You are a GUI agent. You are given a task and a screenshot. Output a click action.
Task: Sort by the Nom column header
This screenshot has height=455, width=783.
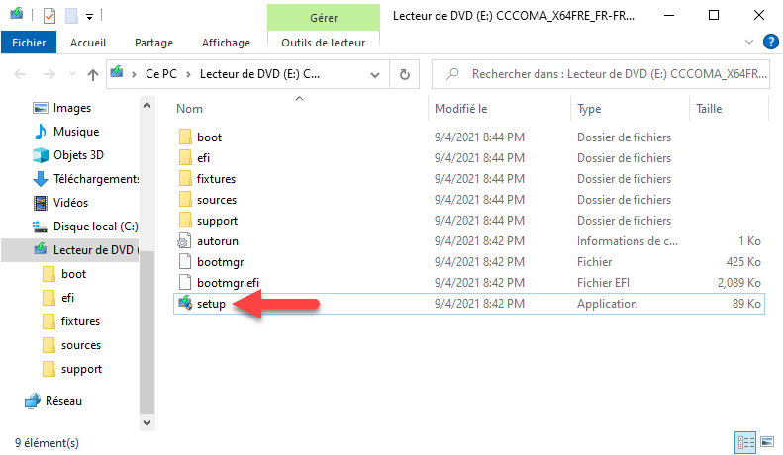[189, 109]
